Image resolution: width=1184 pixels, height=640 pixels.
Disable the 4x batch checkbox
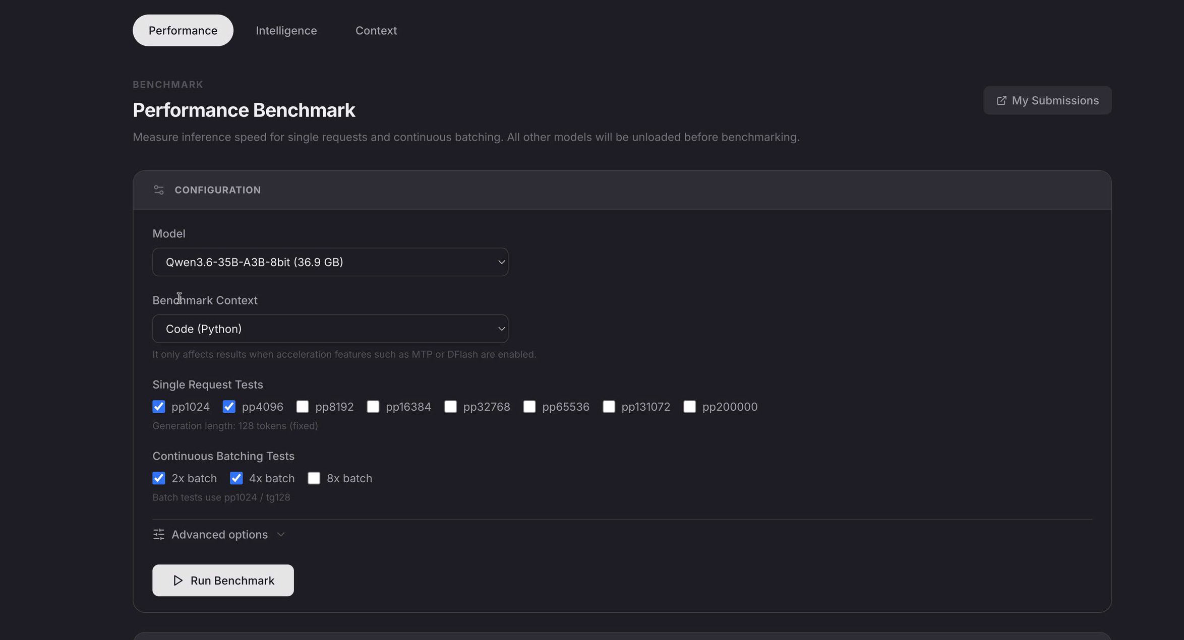(236, 478)
